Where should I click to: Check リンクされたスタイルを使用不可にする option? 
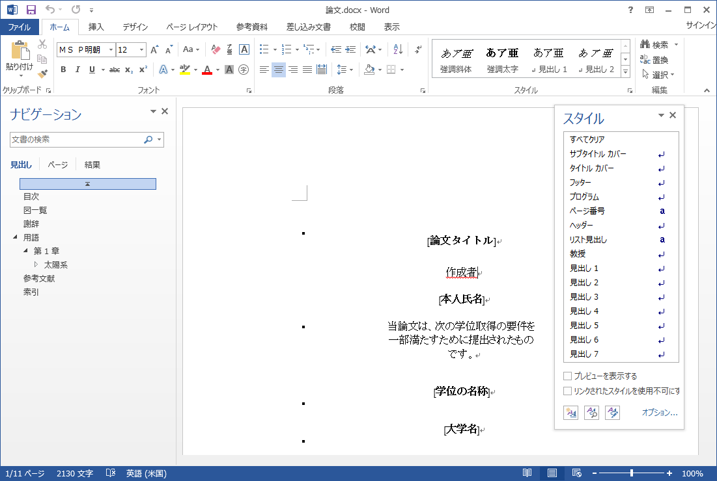point(567,391)
